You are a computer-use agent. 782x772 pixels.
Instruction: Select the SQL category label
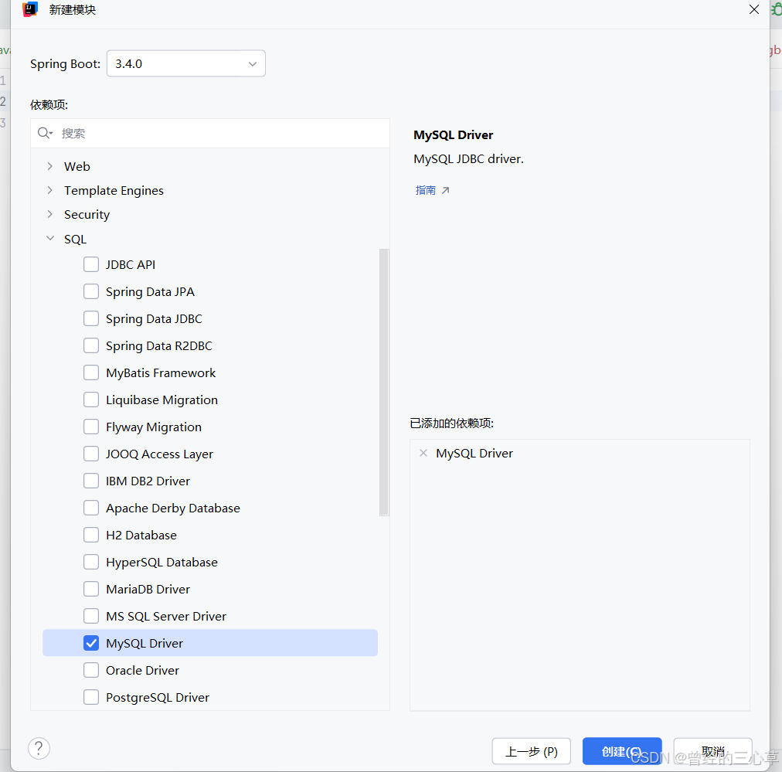(75, 239)
